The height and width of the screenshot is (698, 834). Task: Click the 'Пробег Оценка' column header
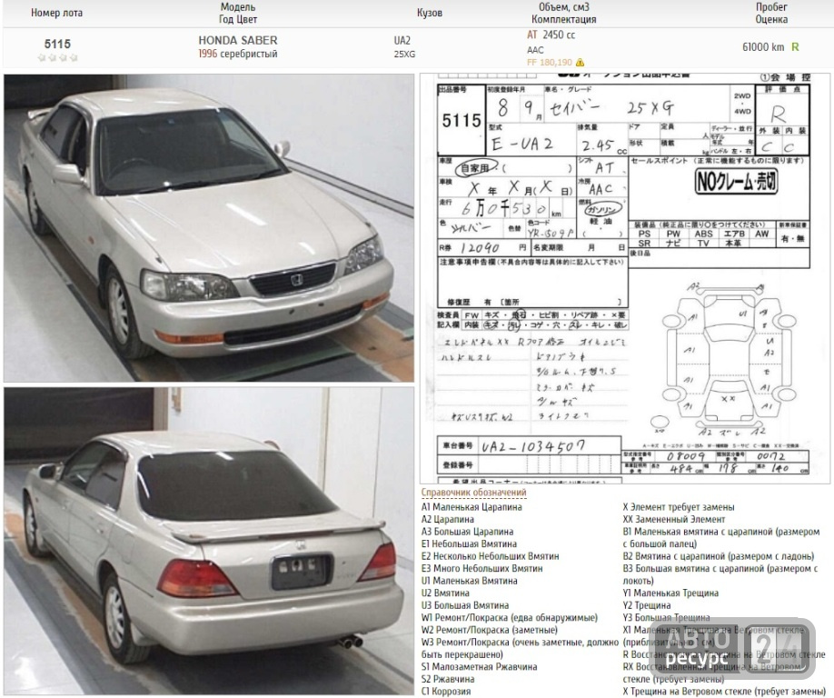[x=771, y=13]
